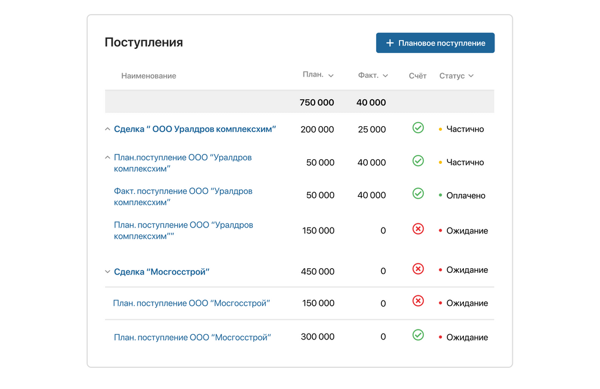Screen dimensions: 600x389
Task: Click the green paid account icon for Сделка Уралдров
Action: (418, 127)
